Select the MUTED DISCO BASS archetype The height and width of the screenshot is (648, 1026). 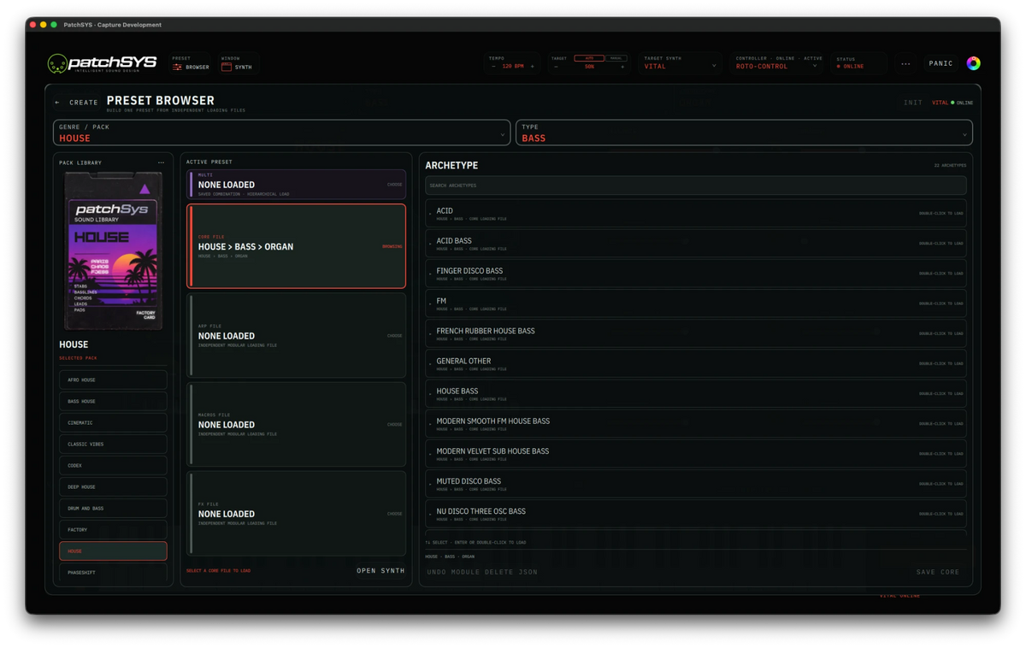(x=696, y=484)
